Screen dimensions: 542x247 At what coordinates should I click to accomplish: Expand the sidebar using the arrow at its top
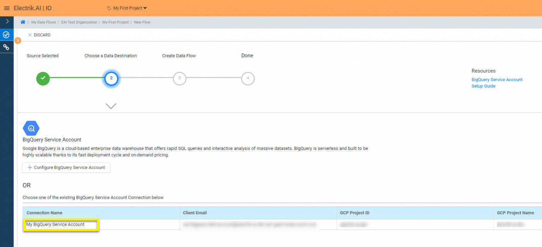[7, 21]
